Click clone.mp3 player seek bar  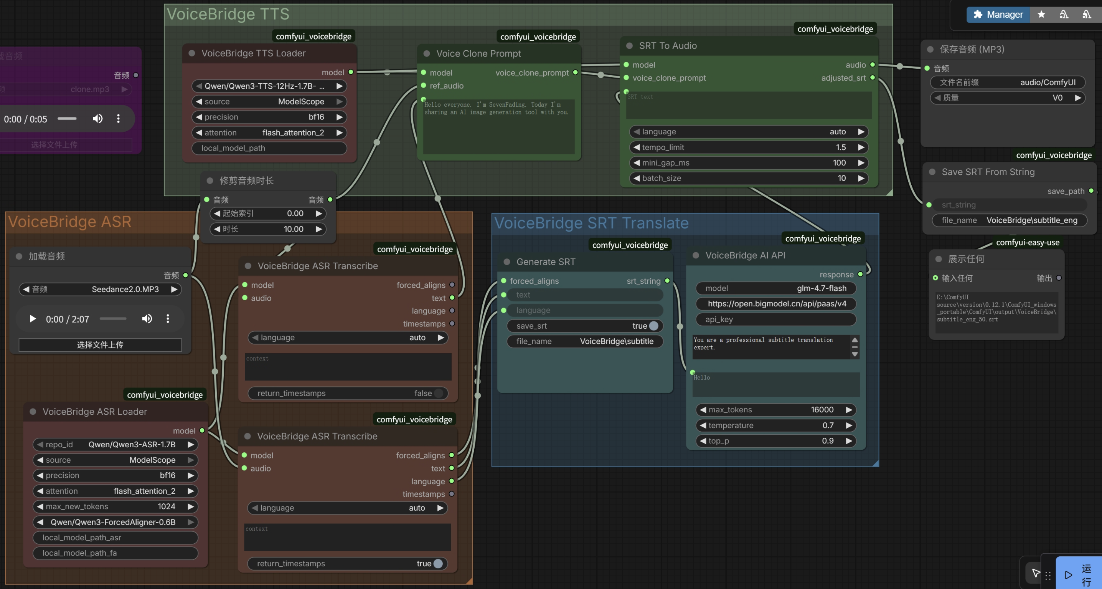click(x=67, y=119)
